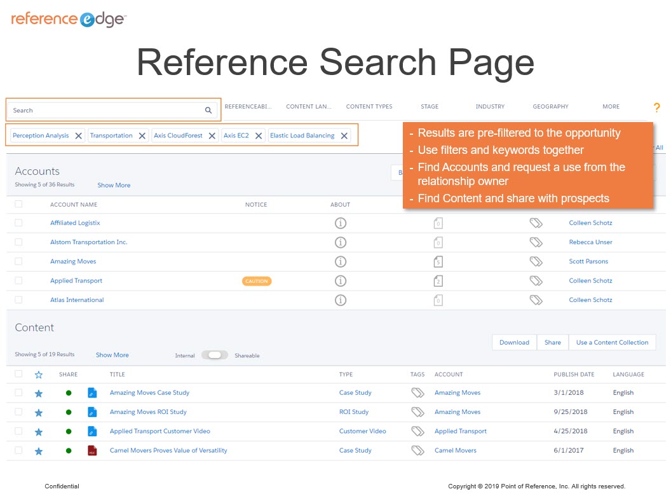Remove the Perception Analysis filter chip
The height and width of the screenshot is (503, 671).
point(79,136)
